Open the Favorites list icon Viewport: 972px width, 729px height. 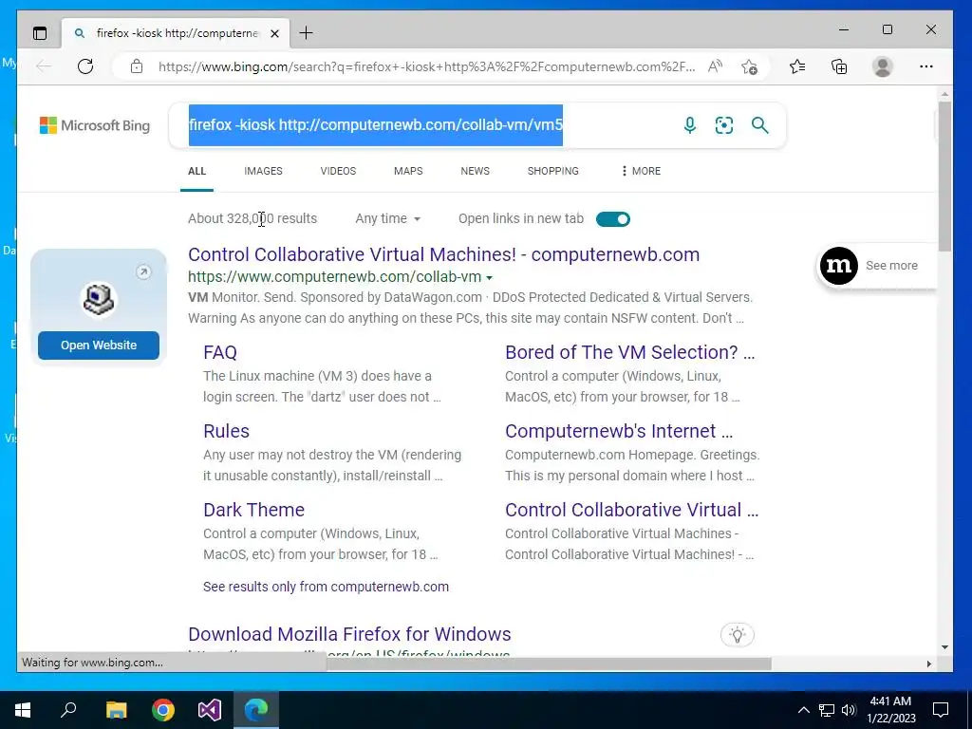[x=797, y=66]
